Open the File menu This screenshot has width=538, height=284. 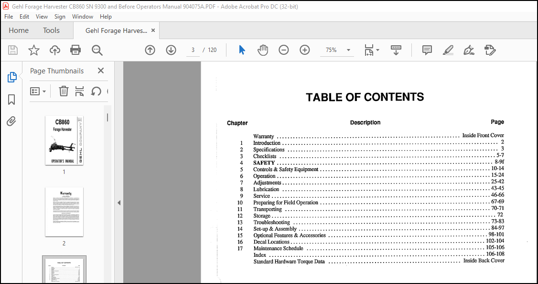9,16
